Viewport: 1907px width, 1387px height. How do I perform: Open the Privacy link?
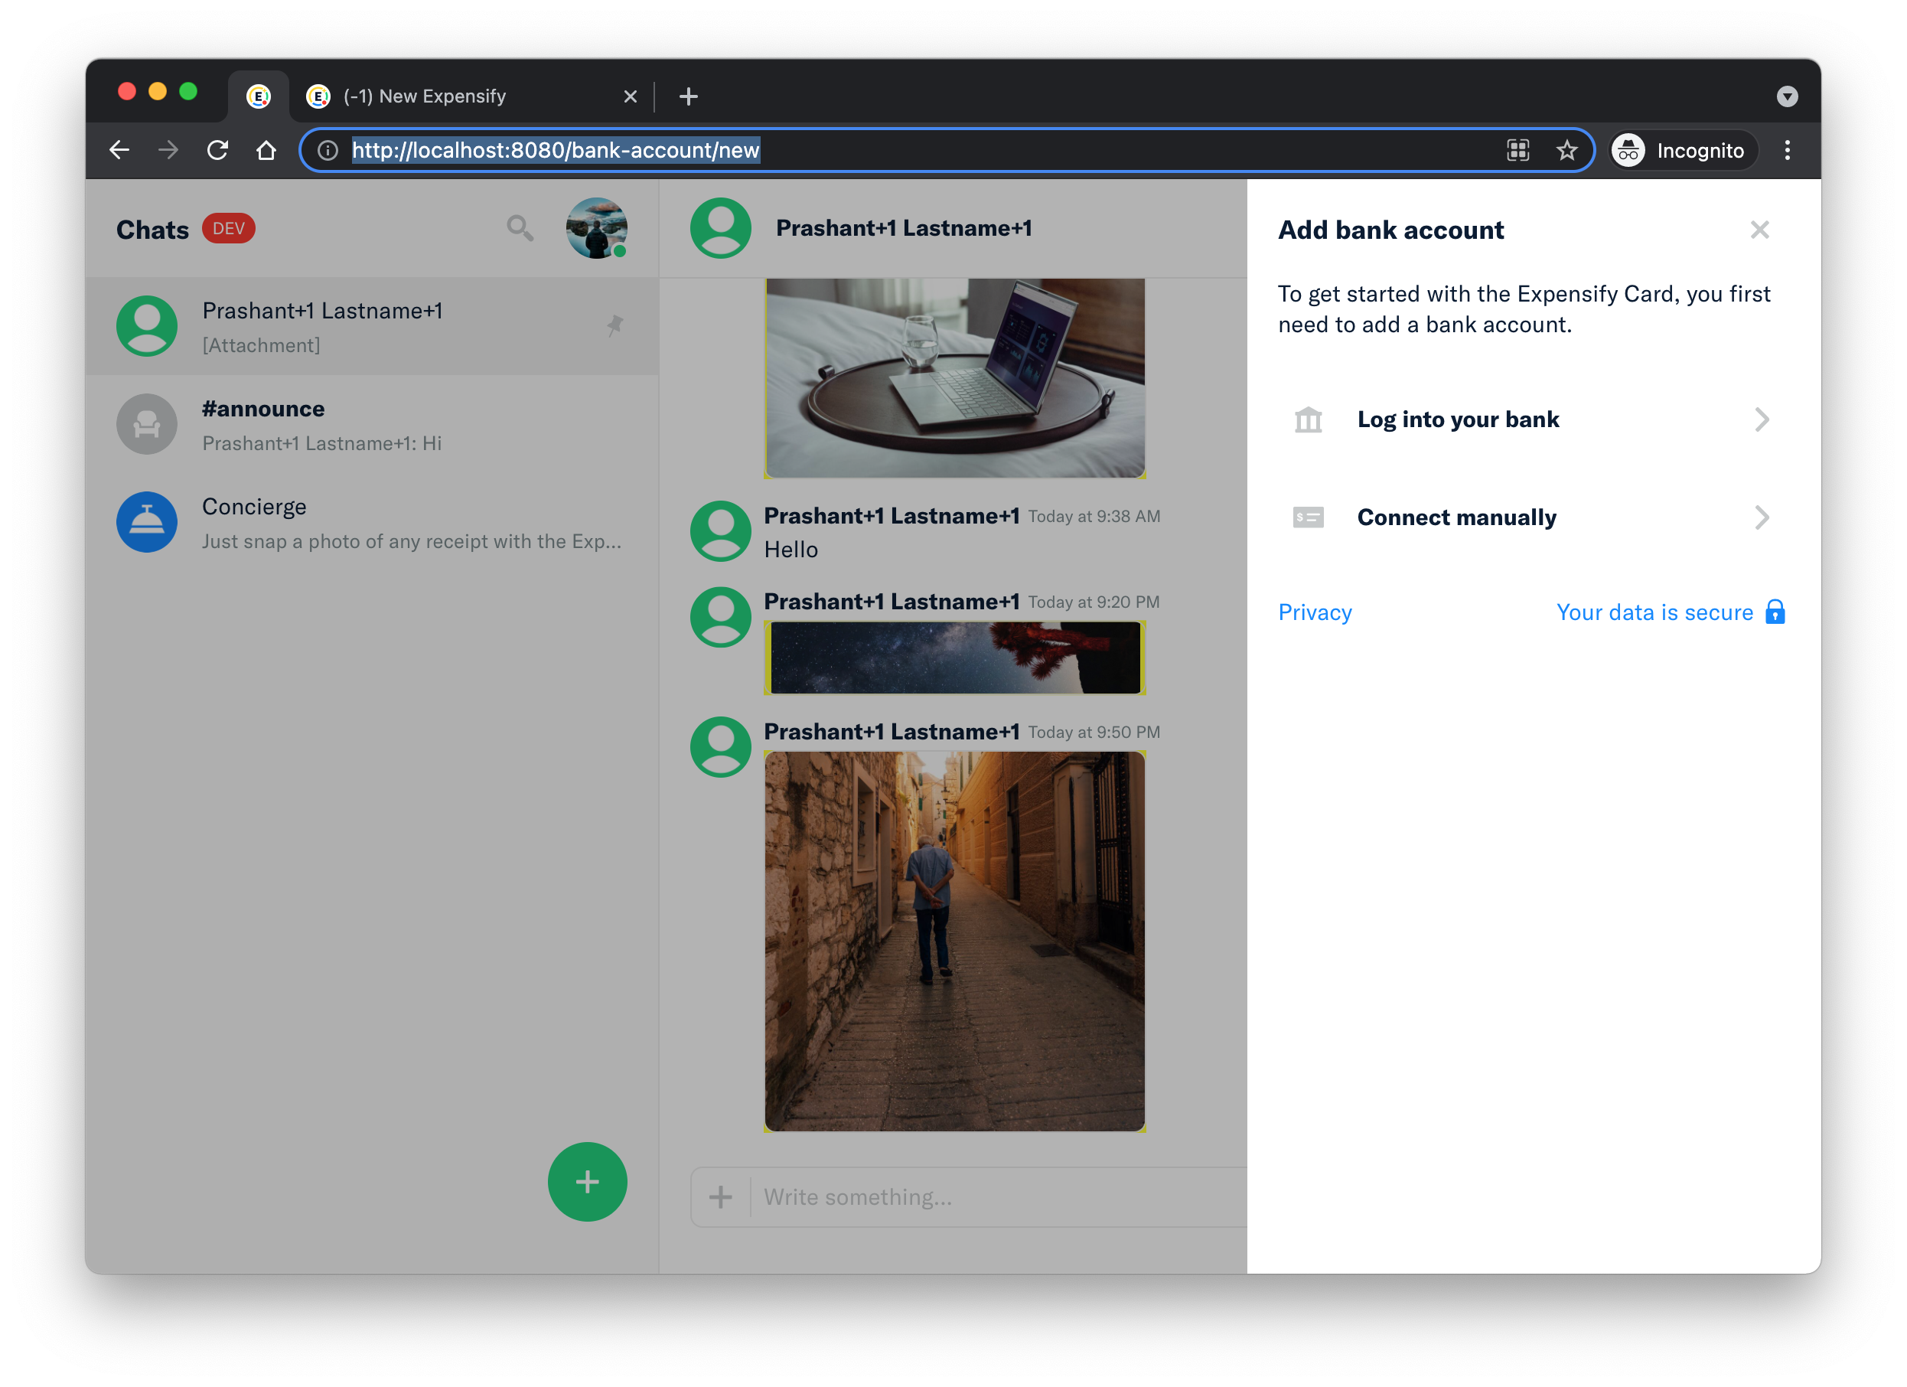coord(1314,612)
